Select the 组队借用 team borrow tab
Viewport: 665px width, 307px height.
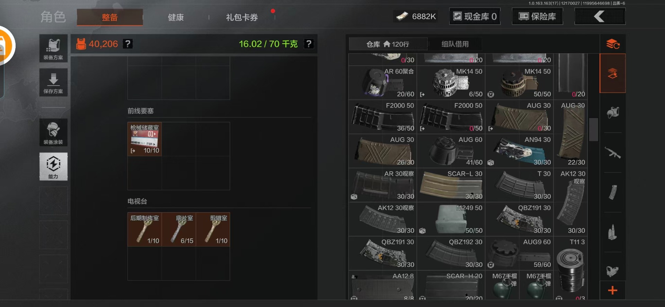coord(455,44)
